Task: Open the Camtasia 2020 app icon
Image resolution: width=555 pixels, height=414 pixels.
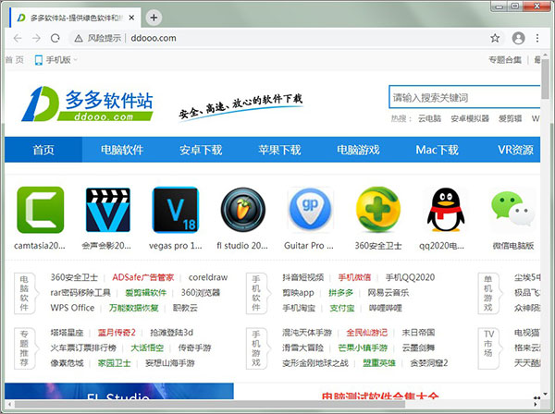Action: click(41, 210)
